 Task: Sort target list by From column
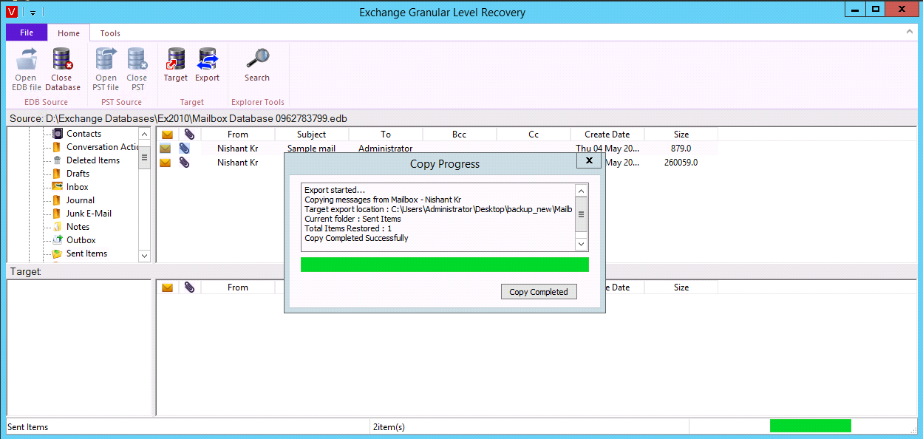(238, 287)
